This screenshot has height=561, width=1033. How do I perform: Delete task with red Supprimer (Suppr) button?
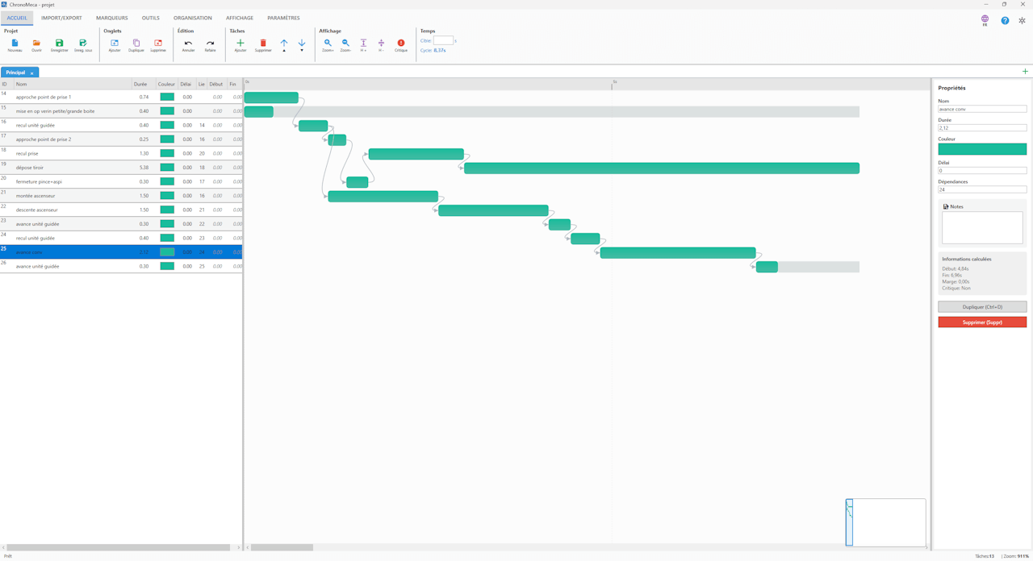coord(981,322)
